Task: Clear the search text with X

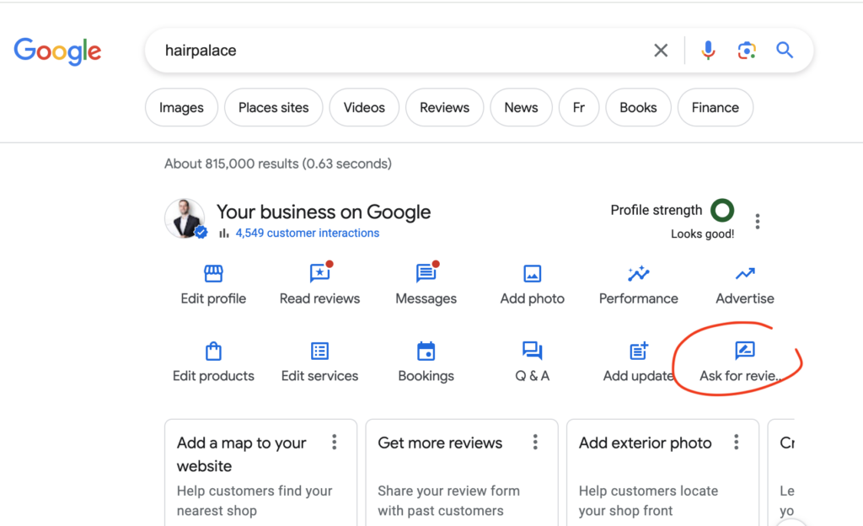Action: [661, 51]
